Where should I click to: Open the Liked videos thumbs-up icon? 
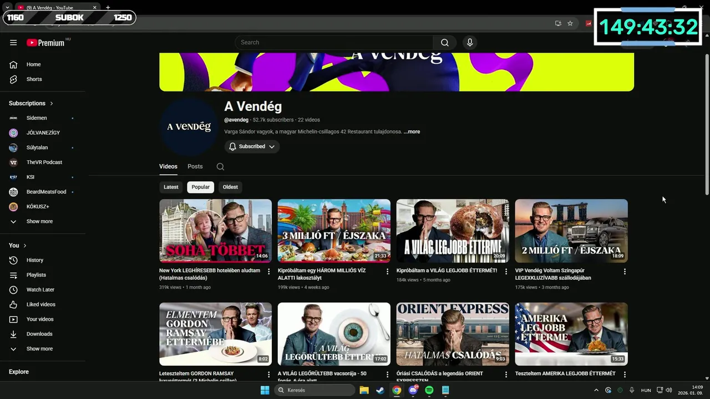coord(13,304)
